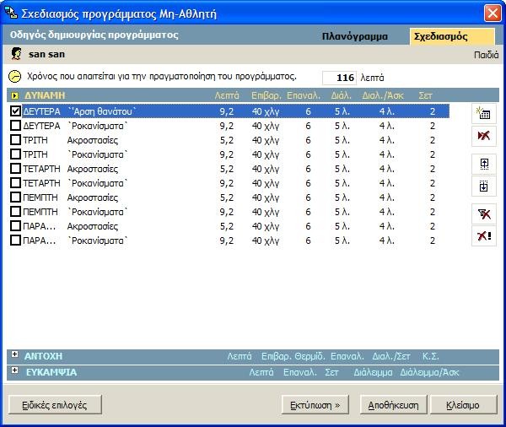Switch to the Πλανόγραμμα tab
The image size is (506, 427).
point(355,36)
